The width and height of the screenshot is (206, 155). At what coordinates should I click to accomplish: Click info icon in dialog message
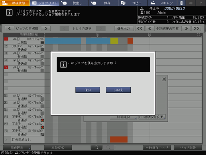(63, 65)
